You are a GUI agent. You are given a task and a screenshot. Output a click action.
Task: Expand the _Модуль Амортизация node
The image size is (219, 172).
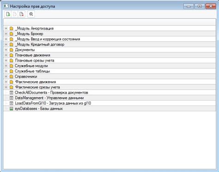(6, 29)
